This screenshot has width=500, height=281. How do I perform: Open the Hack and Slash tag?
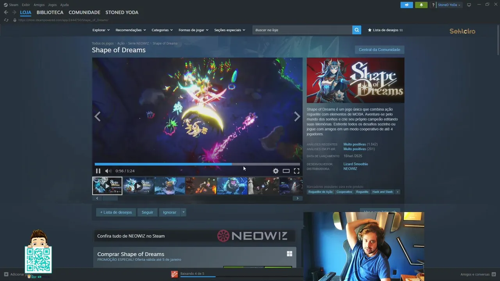[382, 192]
